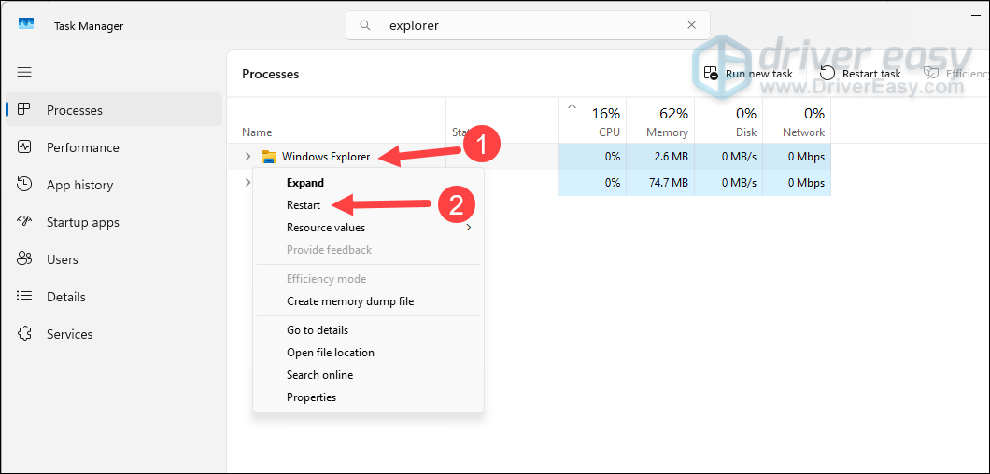
Task: Click the Users sidebar icon
Action: (x=24, y=258)
